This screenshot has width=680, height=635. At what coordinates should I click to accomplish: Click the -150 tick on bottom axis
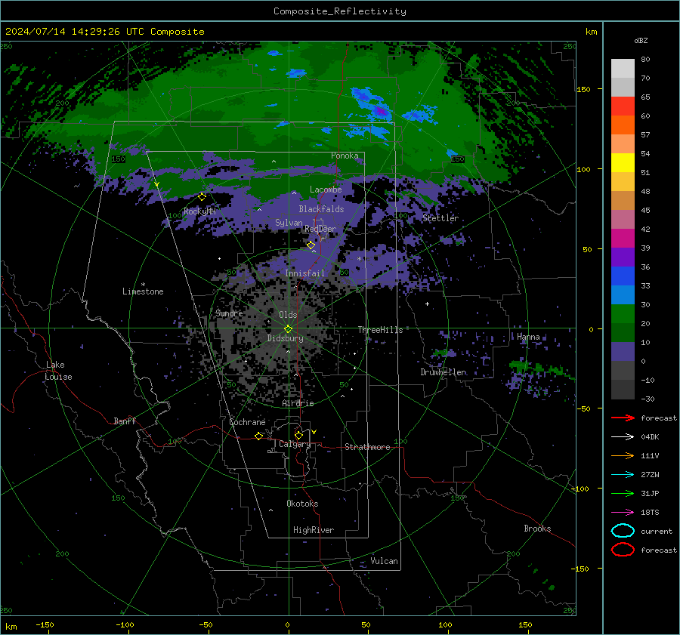pos(45,624)
